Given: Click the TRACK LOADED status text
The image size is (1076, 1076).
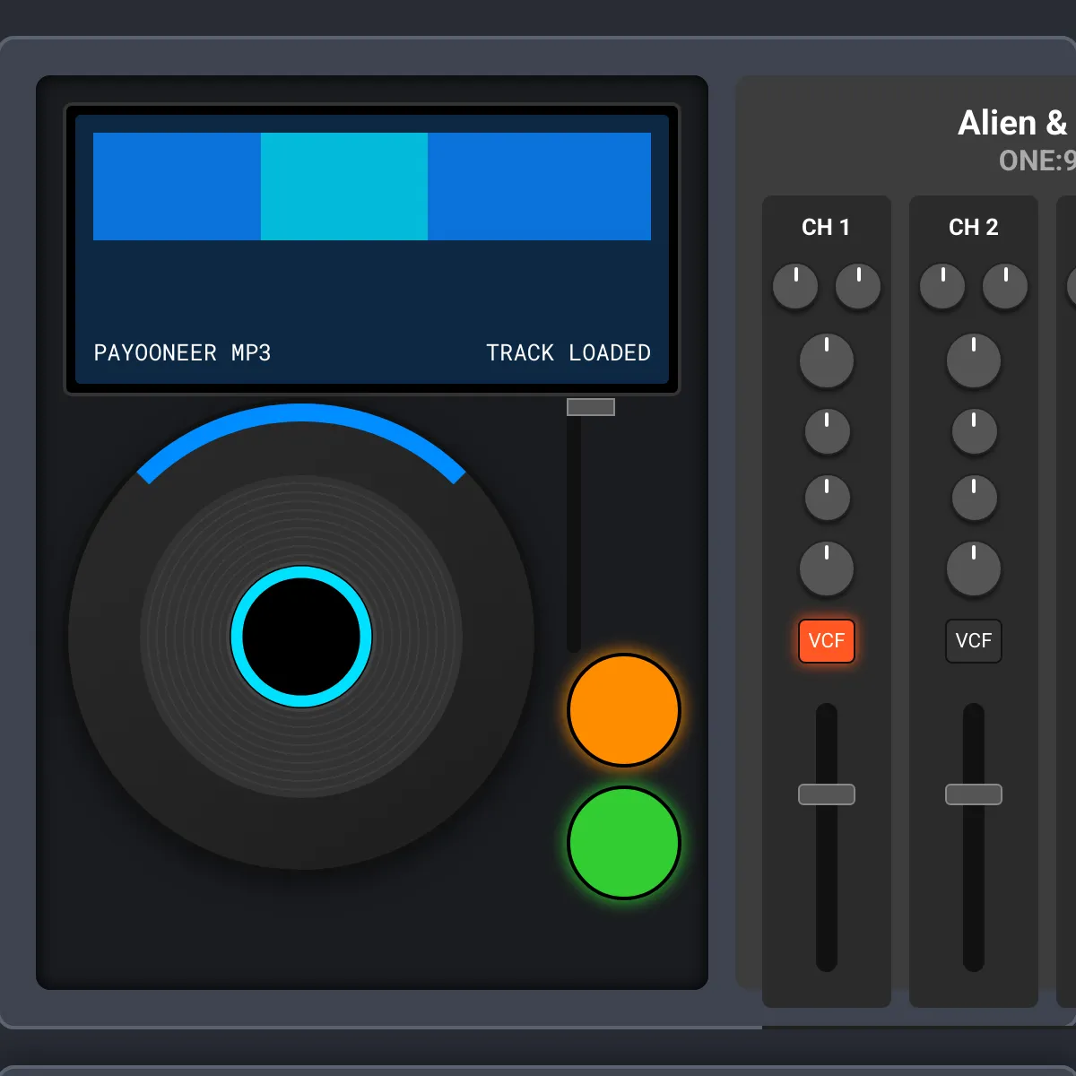Looking at the screenshot, I should point(568,352).
